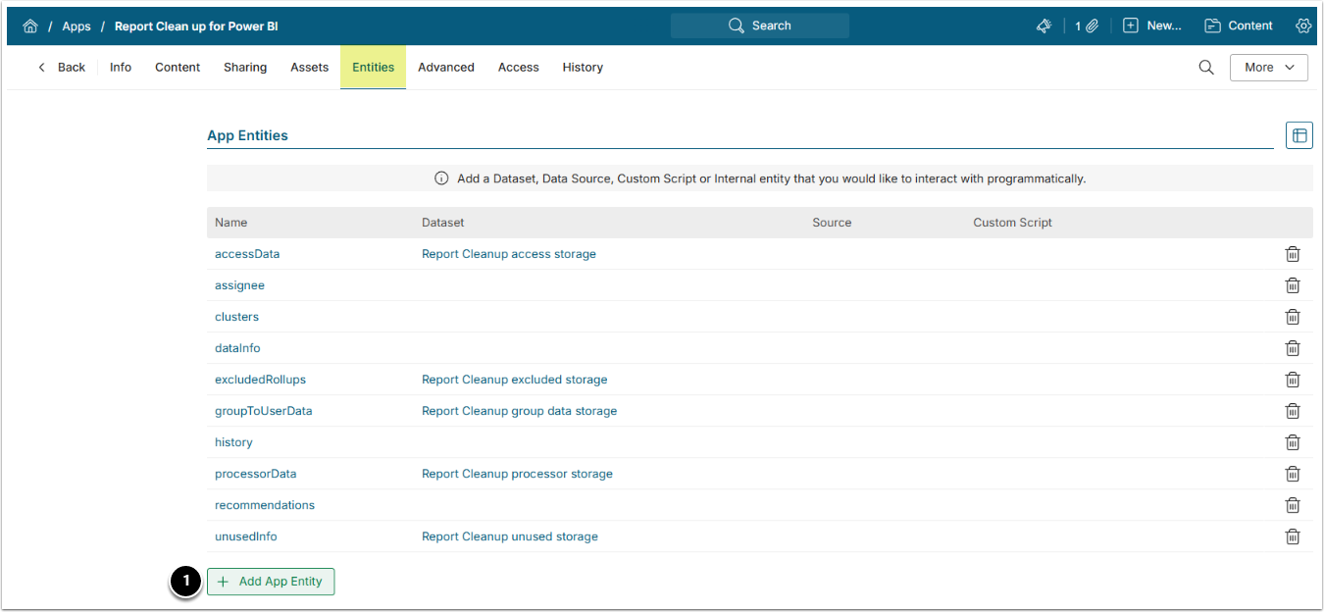Screen dimensions: 1324x612
Task: Click the Name column header
Action: pos(231,223)
